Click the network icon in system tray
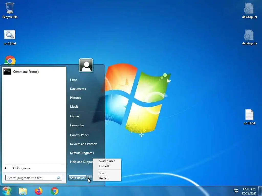Image resolution: width=262 pixels, height=196 pixels. pyautogui.click(x=236, y=191)
